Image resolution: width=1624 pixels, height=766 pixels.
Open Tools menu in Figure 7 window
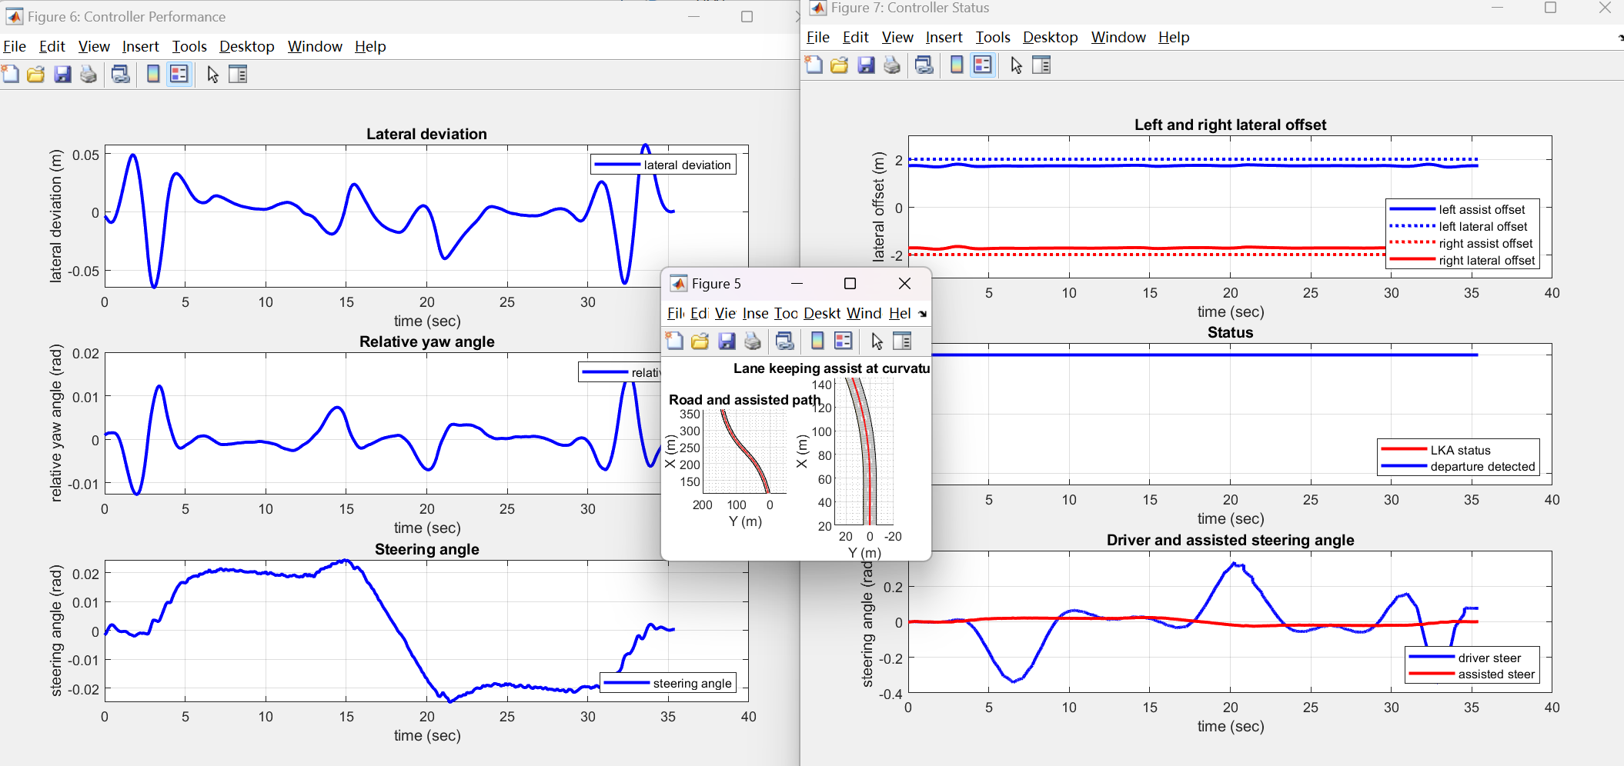pyautogui.click(x=993, y=37)
